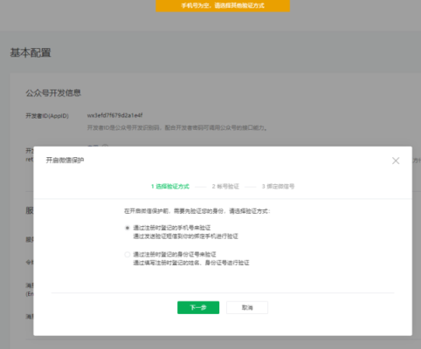Image resolution: width=421 pixels, height=349 pixels.
Task: Click the SMS verification description text
Action: tap(185, 236)
